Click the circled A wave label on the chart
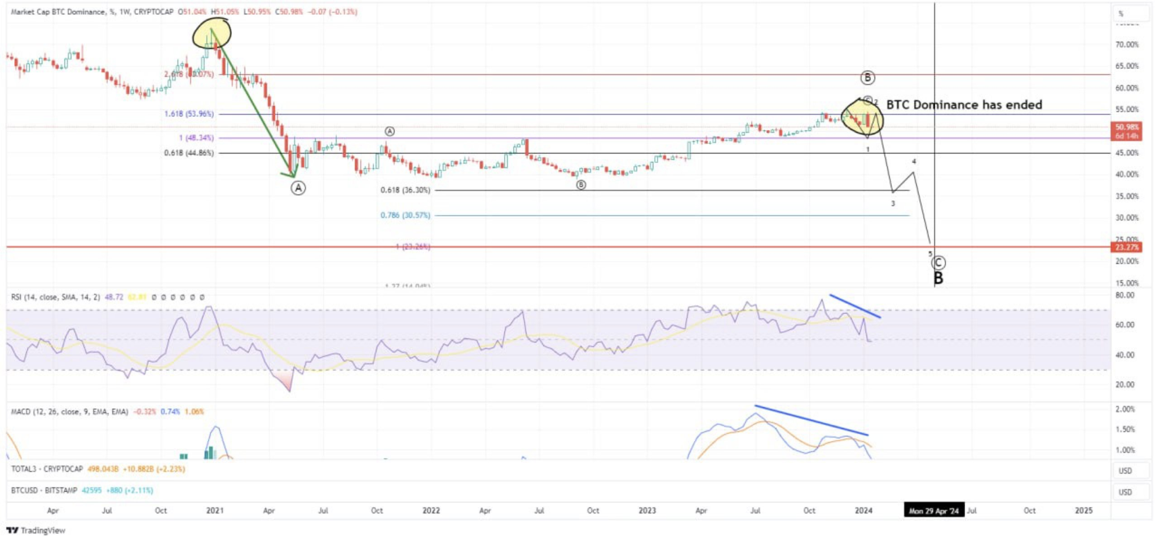Viewport: 1155px width, 537px height. pyautogui.click(x=297, y=188)
